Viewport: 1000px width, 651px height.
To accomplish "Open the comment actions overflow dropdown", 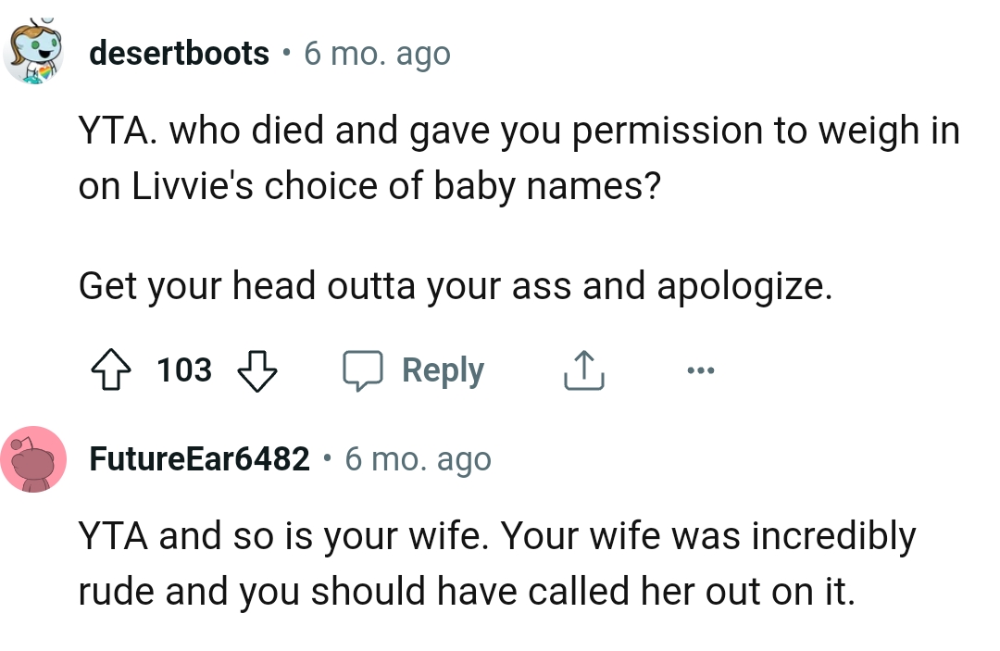I will 701,369.
